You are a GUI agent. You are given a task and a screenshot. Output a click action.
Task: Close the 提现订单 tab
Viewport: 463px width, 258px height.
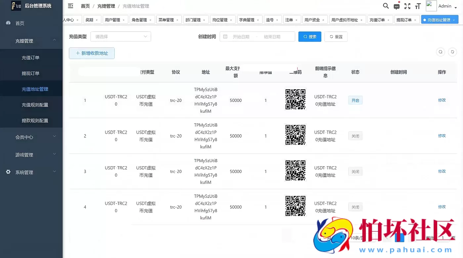[415, 20]
